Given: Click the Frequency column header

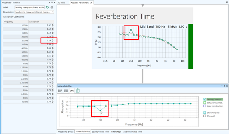Looking at the screenshot, I should 16,22.
